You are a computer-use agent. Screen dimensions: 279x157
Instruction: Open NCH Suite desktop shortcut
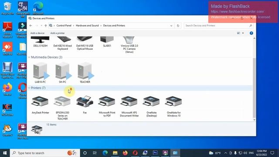click(7, 110)
